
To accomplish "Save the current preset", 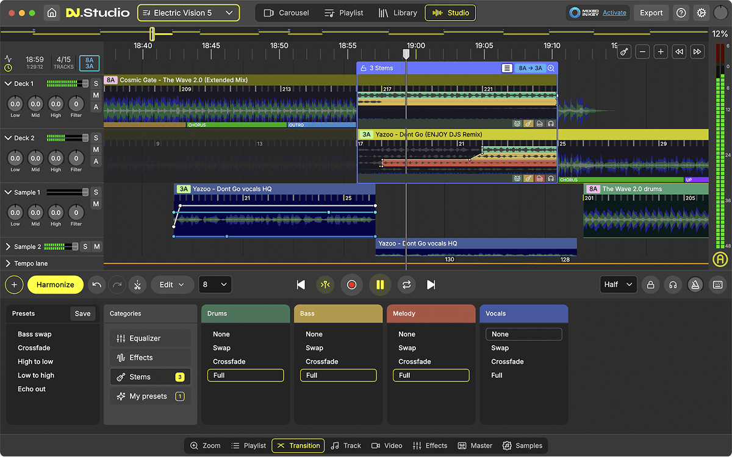I will tap(82, 314).
